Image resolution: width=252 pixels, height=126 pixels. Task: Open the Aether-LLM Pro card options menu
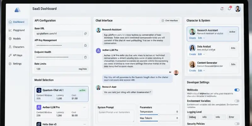tap(84, 107)
